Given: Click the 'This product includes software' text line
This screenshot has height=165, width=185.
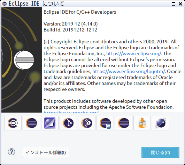Looking at the screenshot, I should pyautogui.click(x=105, y=101).
